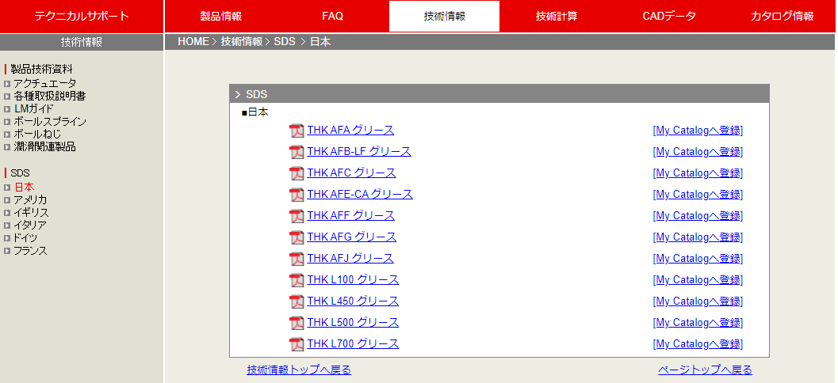The height and width of the screenshot is (383, 838).
Task: Open the THK AFE-CA グリース document link
Action: tap(360, 194)
